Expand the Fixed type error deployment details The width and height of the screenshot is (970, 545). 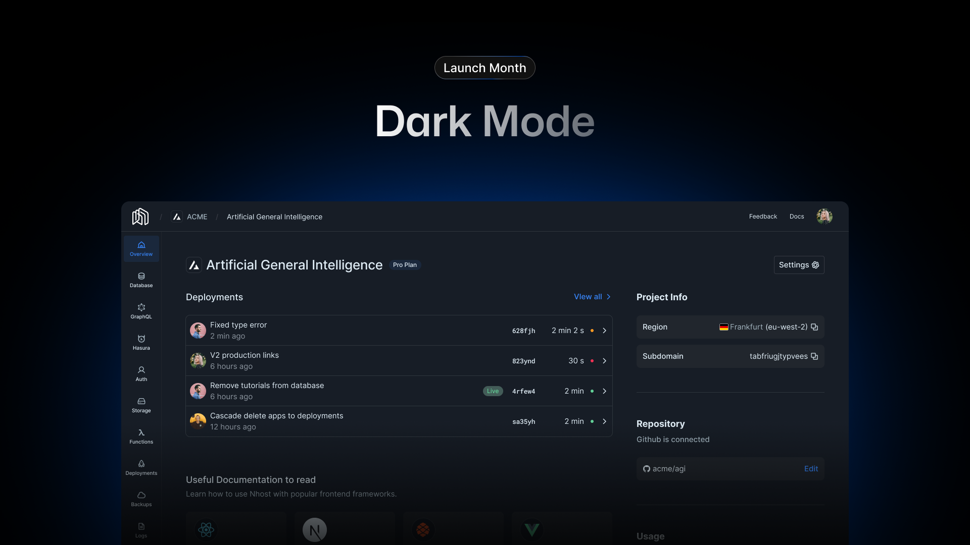[x=604, y=331]
